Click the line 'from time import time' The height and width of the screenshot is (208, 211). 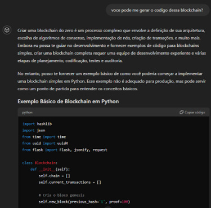[44, 137]
